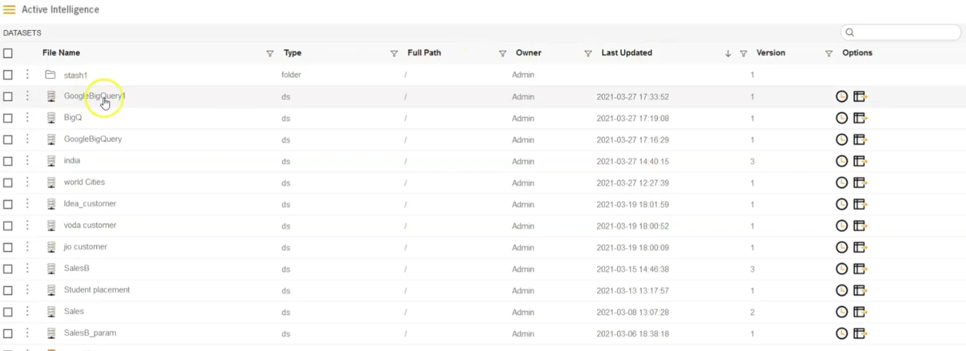Click the export table icon for GoogleBigQuery1
The image size is (966, 351).
pos(860,97)
